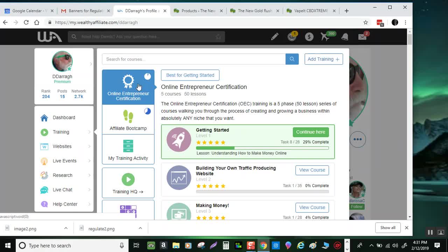
Task: Click the Network 2.7k stat
Action: (78, 94)
